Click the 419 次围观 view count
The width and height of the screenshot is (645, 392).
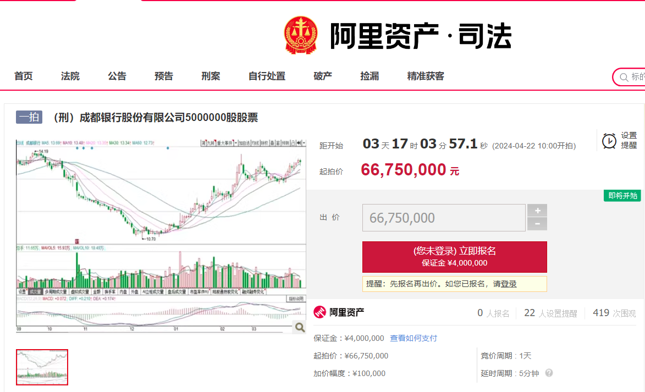(x=614, y=313)
